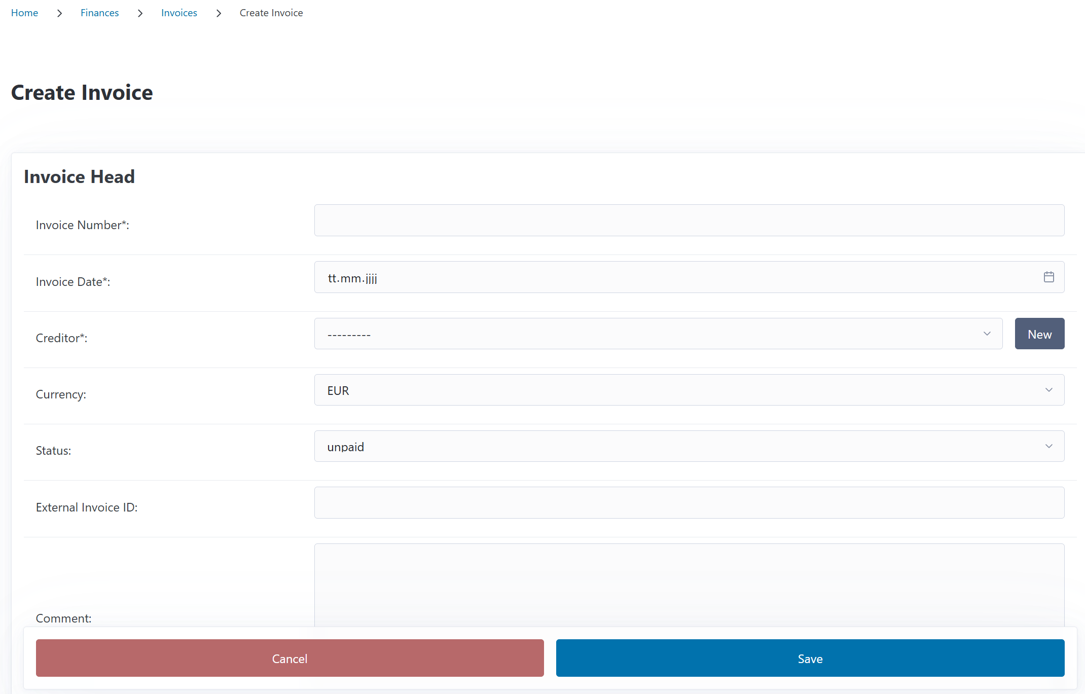Screen dimensions: 1085x694
Task: Click the red Cancel button
Action: 290,658
